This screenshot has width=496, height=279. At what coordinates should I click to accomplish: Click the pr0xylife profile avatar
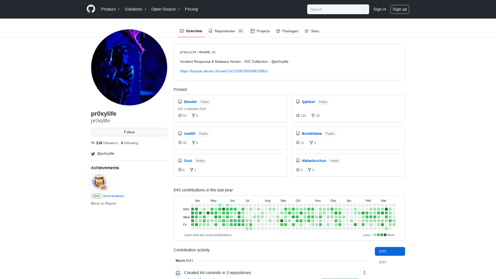coord(129,67)
